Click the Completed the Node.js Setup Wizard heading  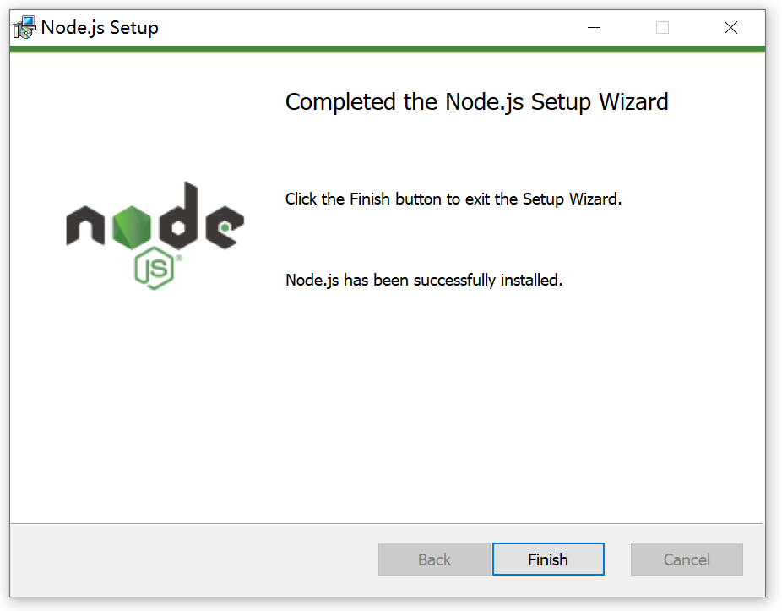476,102
